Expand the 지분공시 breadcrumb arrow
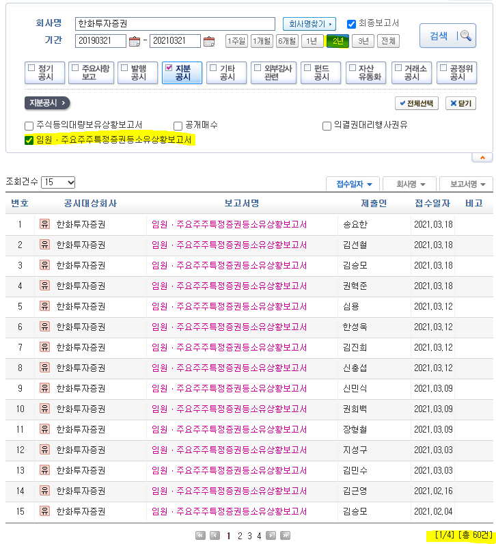The height and width of the screenshot is (544, 496). click(x=47, y=103)
